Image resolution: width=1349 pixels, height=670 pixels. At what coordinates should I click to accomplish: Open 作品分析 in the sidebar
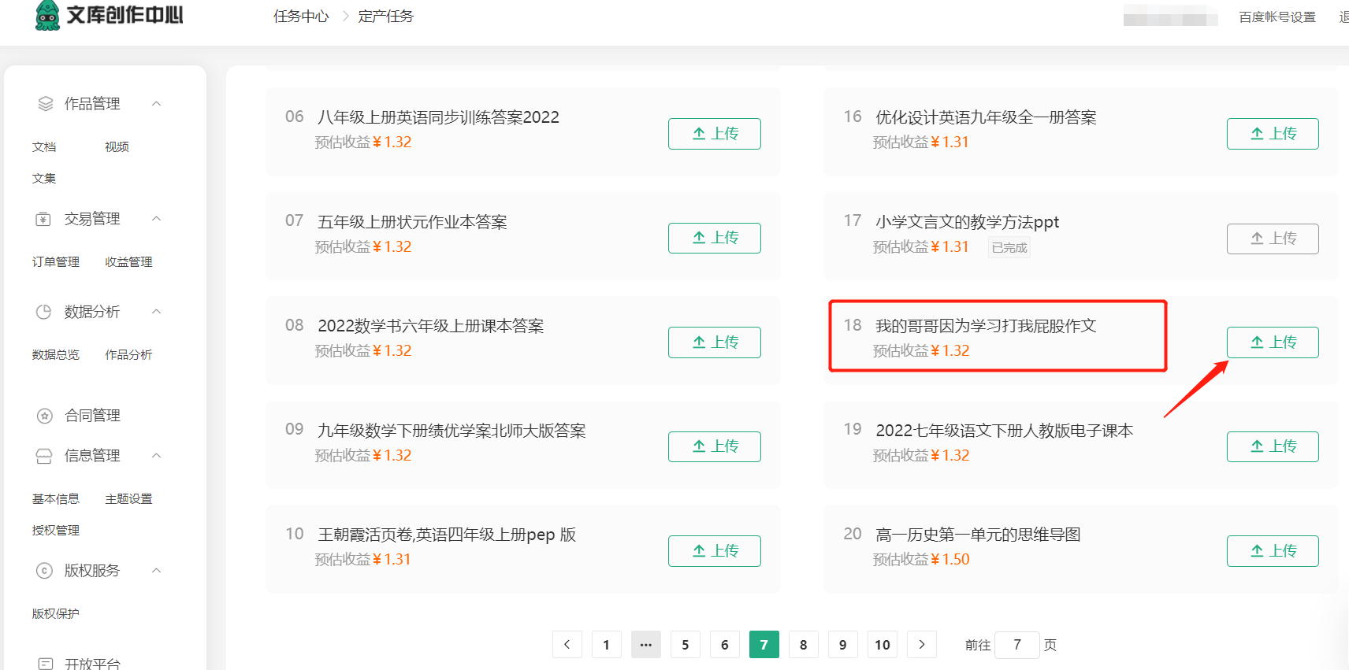coord(128,354)
